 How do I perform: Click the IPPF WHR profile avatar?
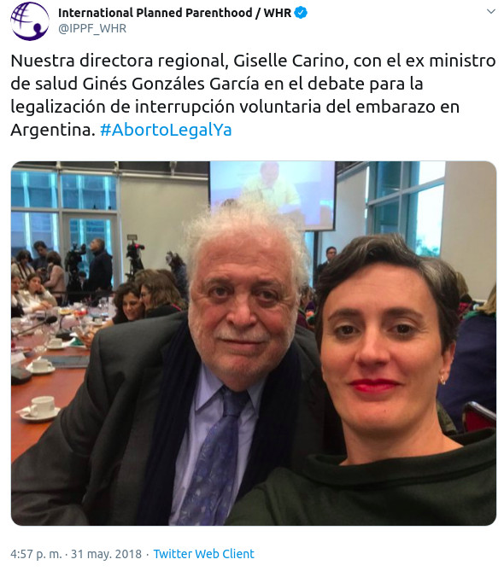[30, 20]
